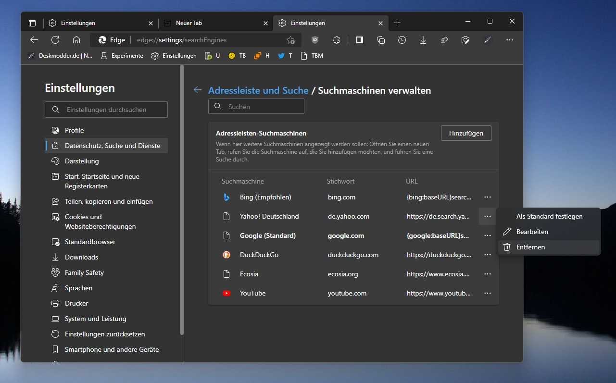616x383 pixels.
Task: Open more options for Ecosia row
Action: point(488,274)
